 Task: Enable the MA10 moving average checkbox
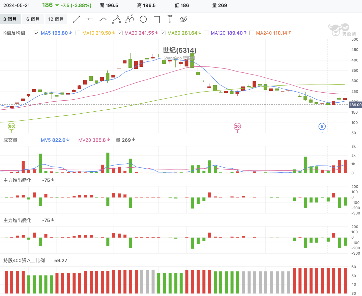tap(78, 33)
